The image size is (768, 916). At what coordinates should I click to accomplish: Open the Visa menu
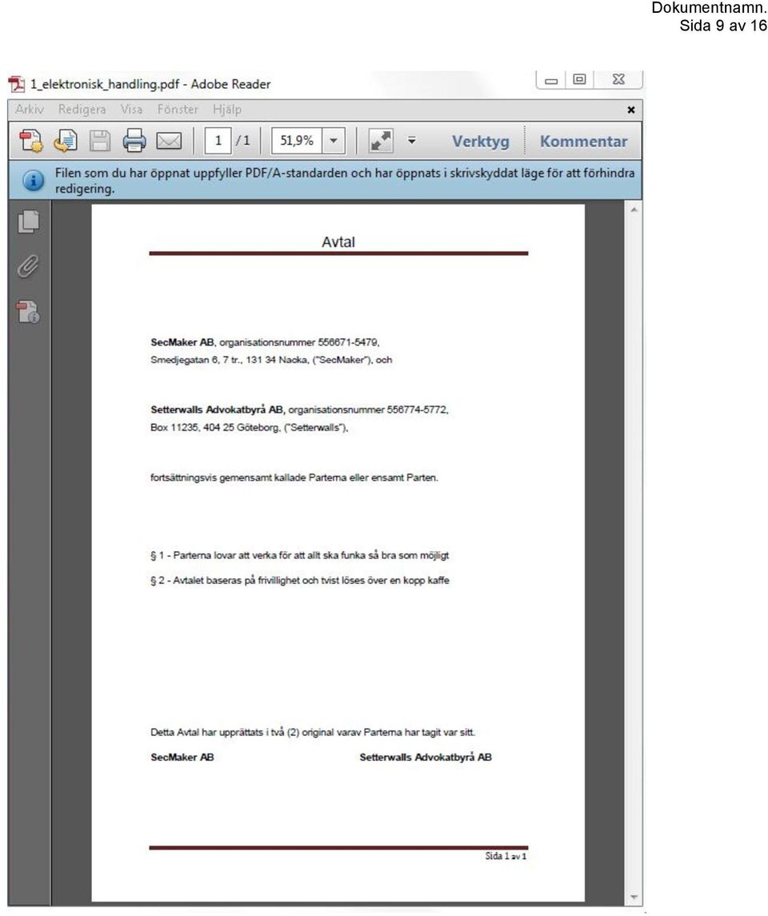pos(131,110)
